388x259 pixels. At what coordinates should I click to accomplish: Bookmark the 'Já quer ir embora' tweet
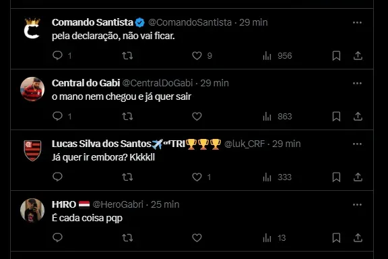point(336,177)
